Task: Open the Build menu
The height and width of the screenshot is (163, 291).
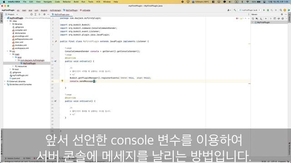Action: pos(76,2)
